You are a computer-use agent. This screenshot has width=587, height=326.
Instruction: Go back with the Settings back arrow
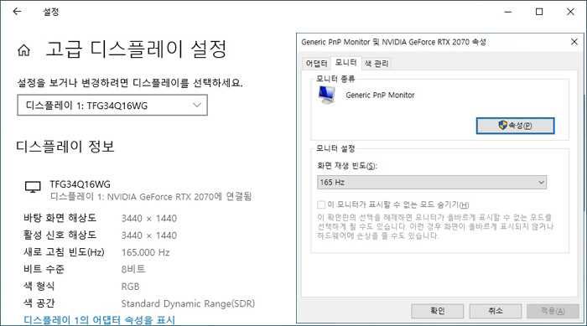[18, 12]
